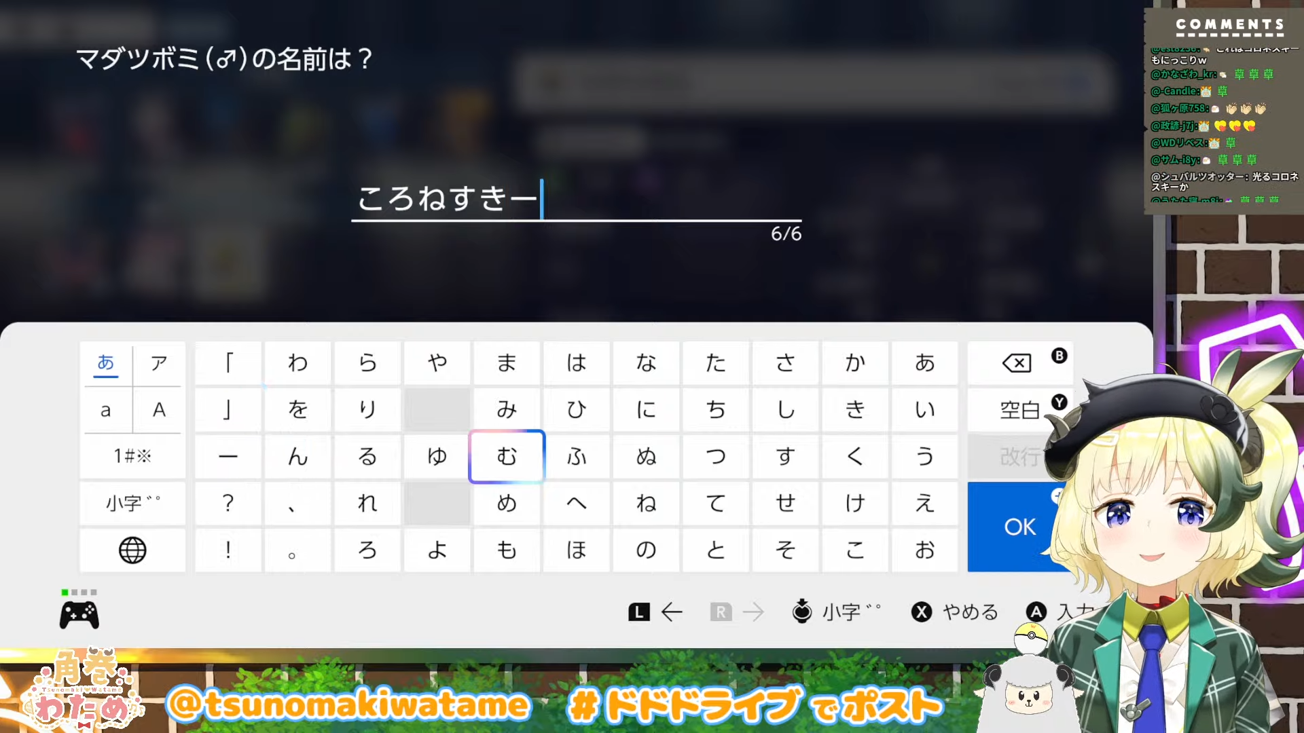Click the name text input field

click(x=576, y=200)
